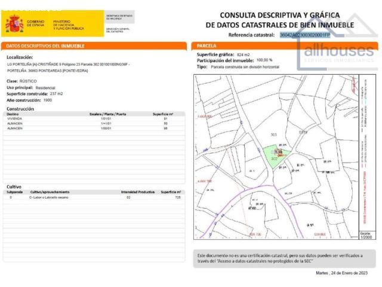Click 'PORTELIÑA. 36863 PONTEAREAS [PONTEVEDRA]' line
This screenshot has width=382, height=287.
click(x=48, y=71)
